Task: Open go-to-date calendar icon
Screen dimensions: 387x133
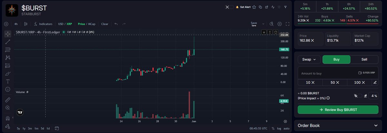Action: click(x=57, y=129)
